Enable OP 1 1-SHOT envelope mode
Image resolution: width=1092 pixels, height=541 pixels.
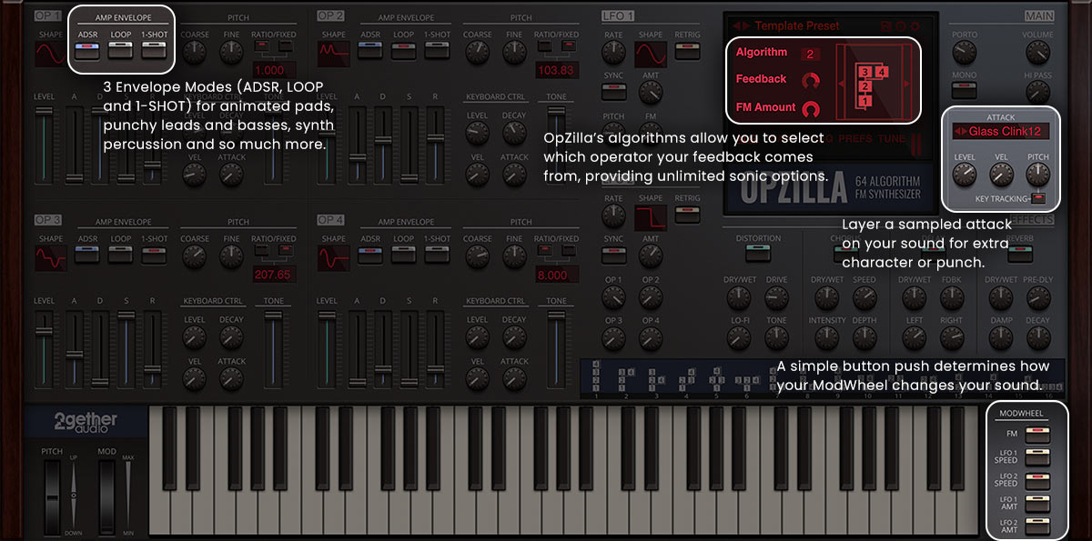[154, 51]
